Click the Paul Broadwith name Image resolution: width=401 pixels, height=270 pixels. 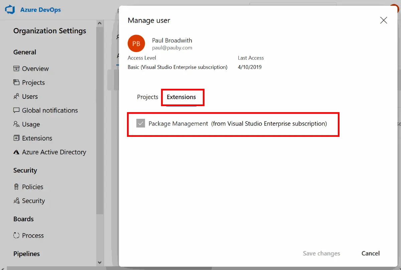[172, 40]
